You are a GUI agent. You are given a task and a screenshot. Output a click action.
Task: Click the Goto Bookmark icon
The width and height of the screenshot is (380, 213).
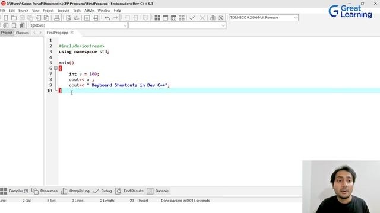(x=22, y=25)
